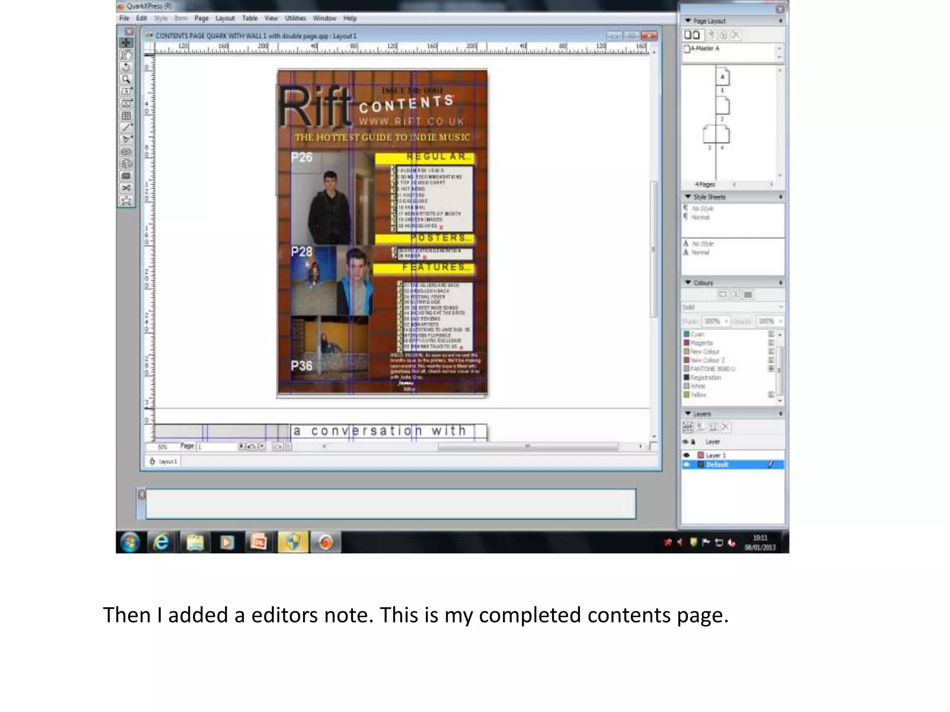Click the Page number input field

[x=216, y=446]
